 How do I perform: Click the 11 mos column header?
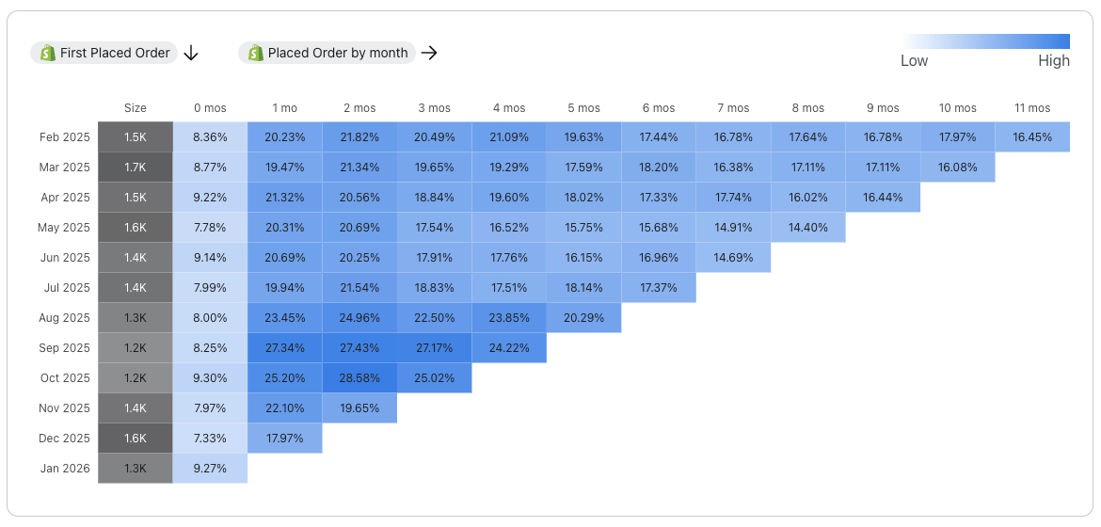(x=1032, y=108)
